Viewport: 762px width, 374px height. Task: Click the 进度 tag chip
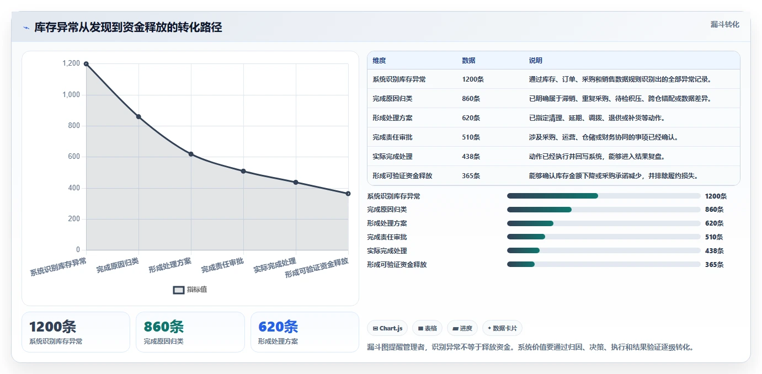pyautogui.click(x=462, y=328)
